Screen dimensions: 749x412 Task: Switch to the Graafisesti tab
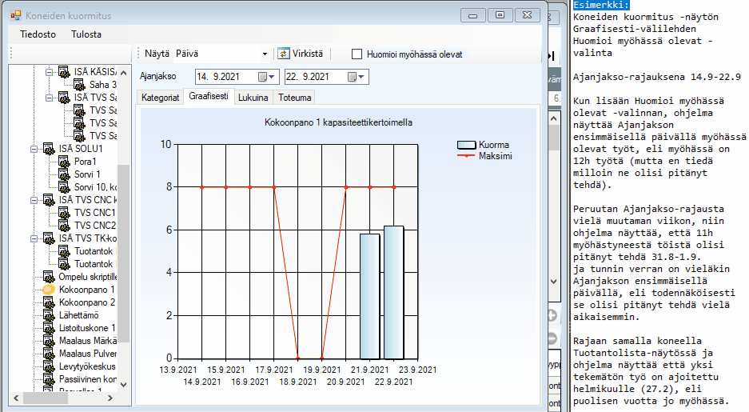tap(209, 96)
